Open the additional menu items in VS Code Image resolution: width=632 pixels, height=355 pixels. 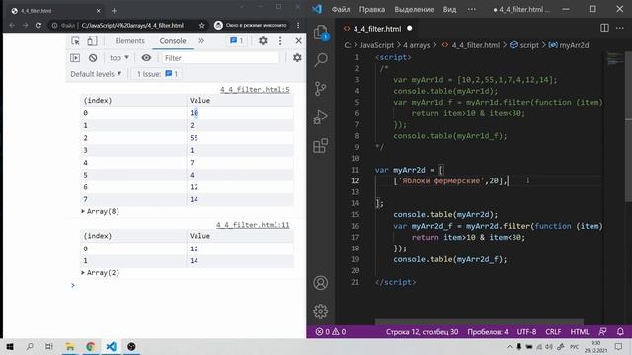click(472, 9)
